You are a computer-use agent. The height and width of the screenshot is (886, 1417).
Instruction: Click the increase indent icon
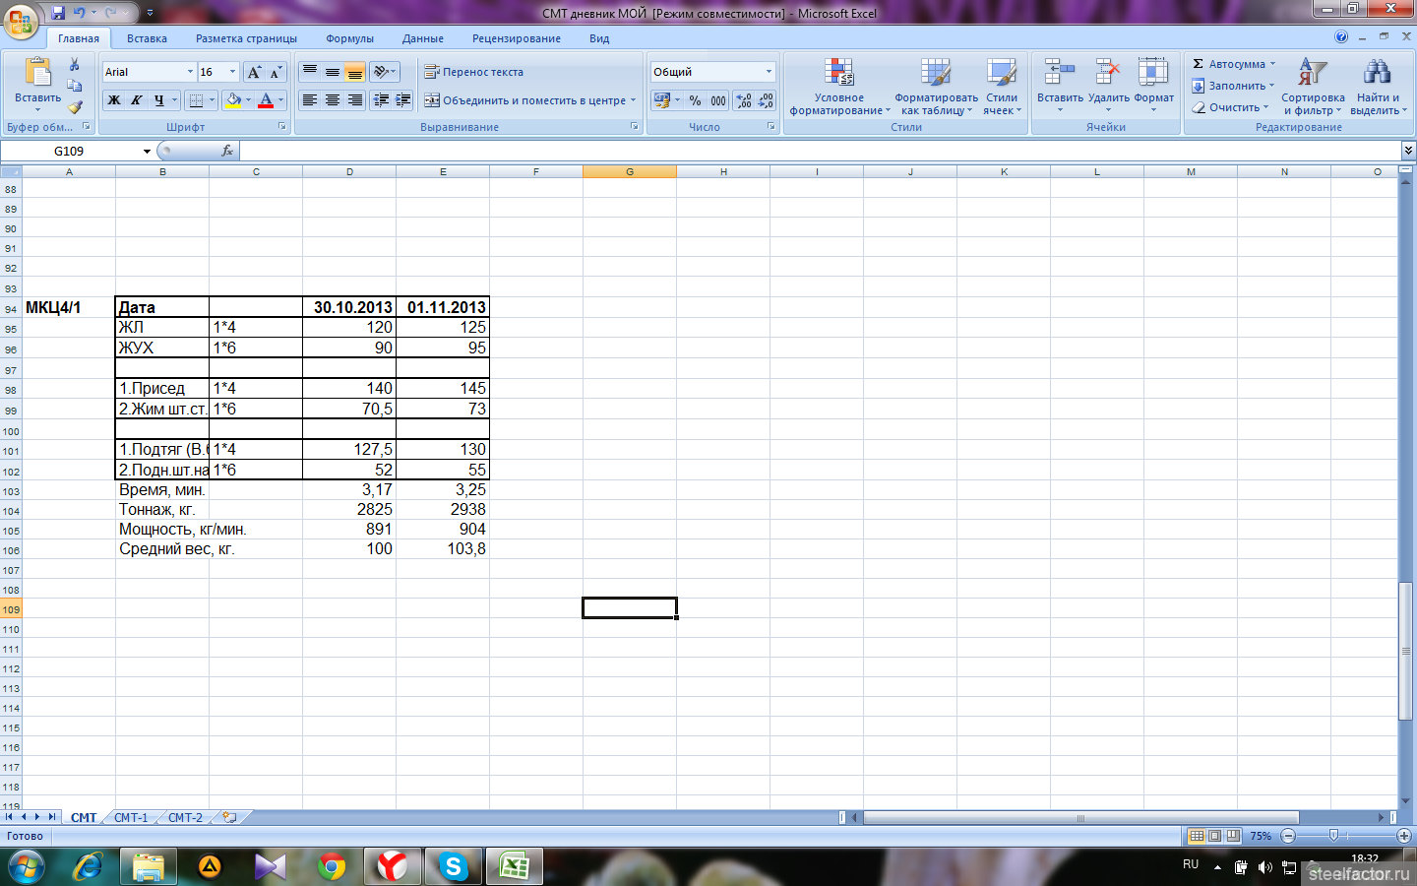402,100
